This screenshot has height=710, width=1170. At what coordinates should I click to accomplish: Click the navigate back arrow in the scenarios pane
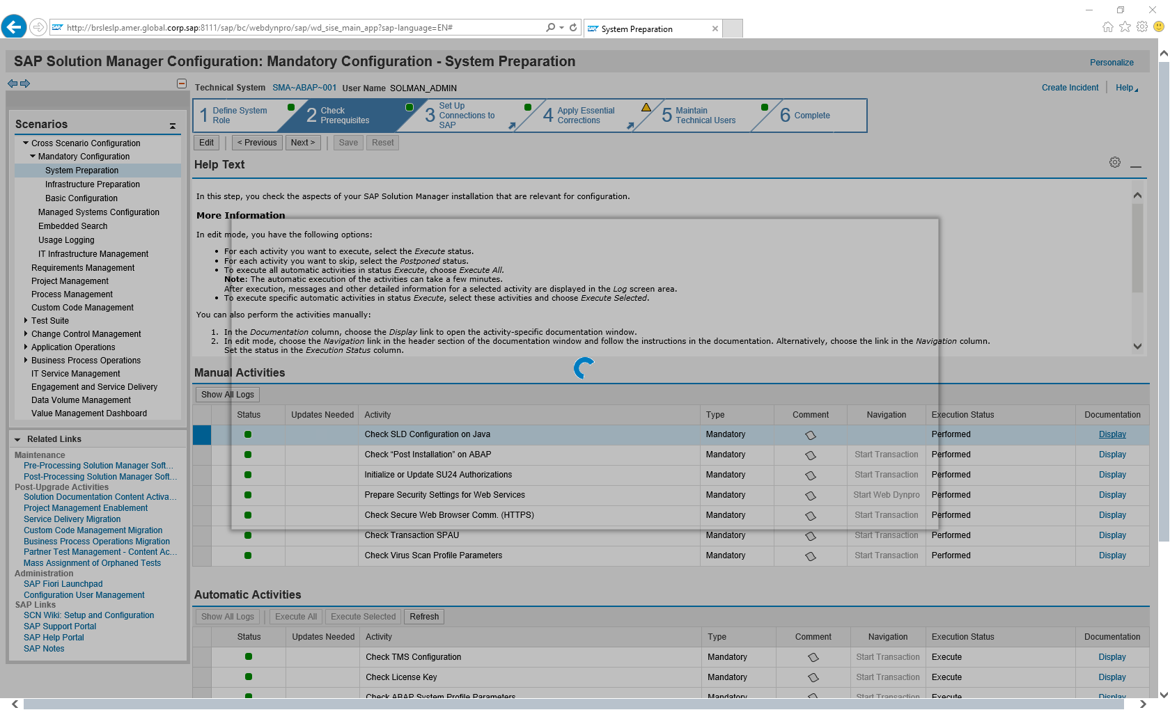(13, 84)
